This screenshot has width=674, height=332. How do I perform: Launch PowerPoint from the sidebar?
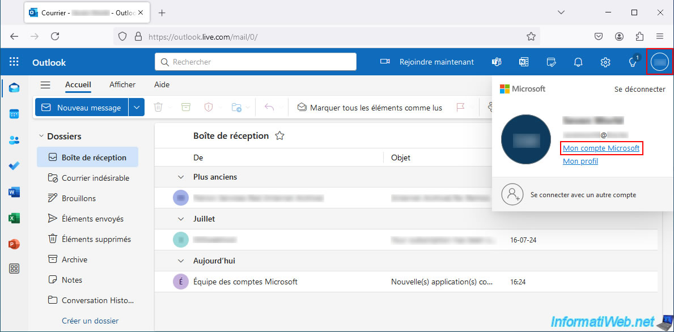coord(14,244)
